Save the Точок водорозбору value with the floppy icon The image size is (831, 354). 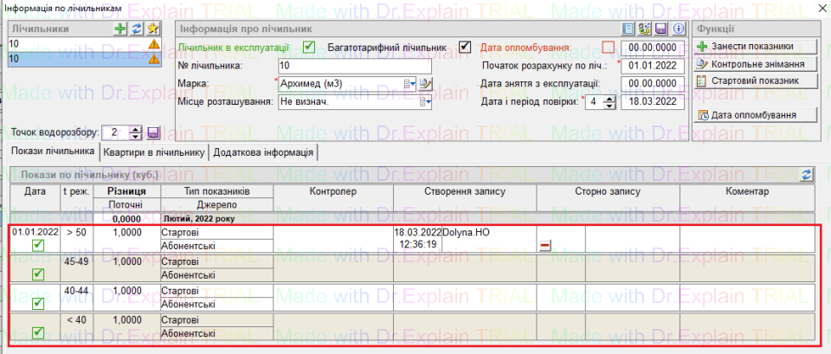click(x=154, y=133)
